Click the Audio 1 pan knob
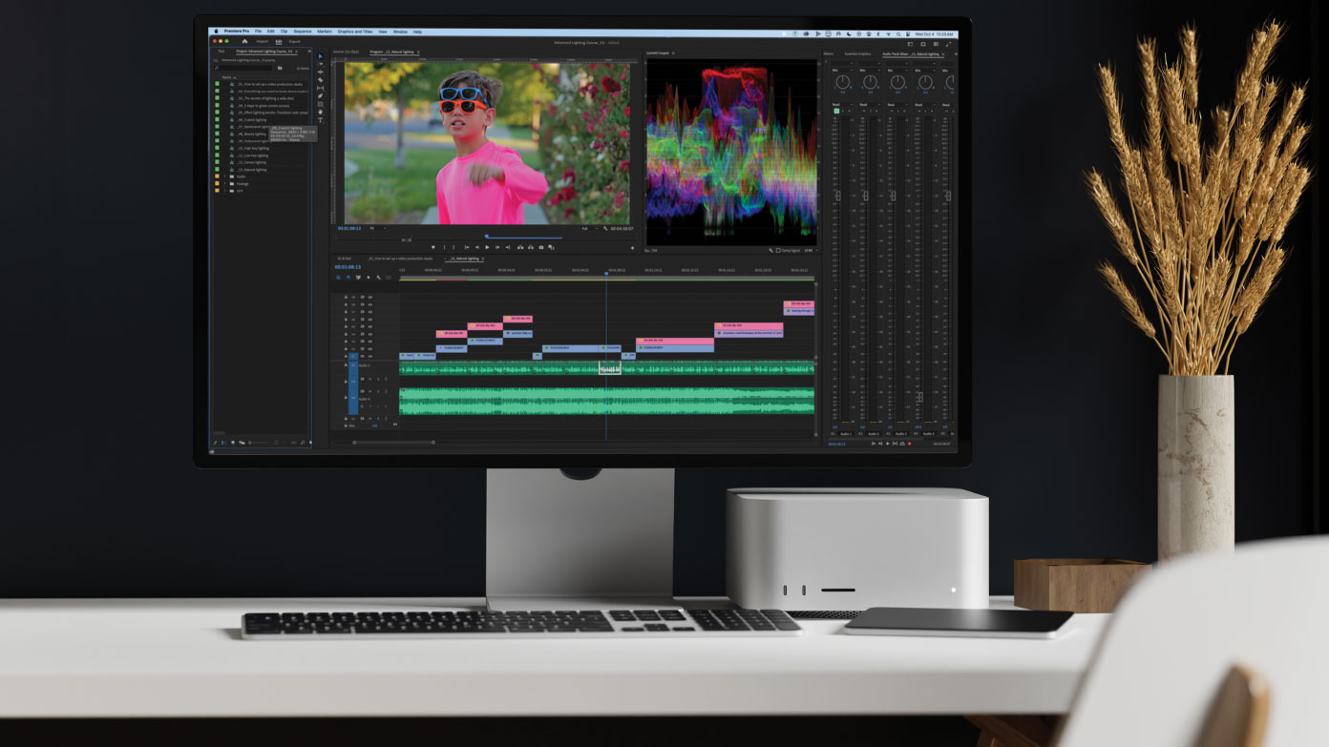 pyautogui.click(x=843, y=82)
